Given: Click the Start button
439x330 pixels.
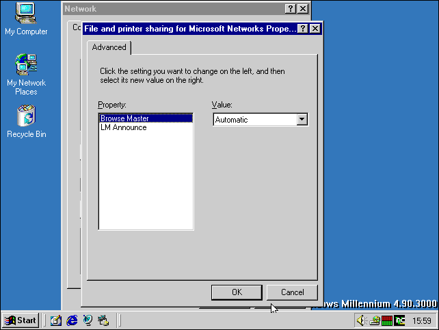Looking at the screenshot, I should coord(20,320).
